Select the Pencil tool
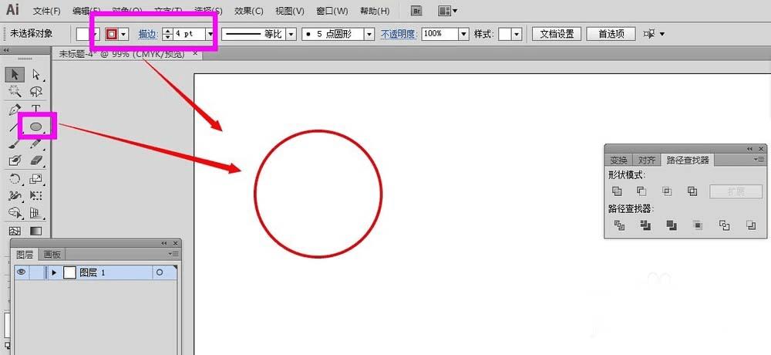Viewport: 771px width, 355px height. [36, 144]
